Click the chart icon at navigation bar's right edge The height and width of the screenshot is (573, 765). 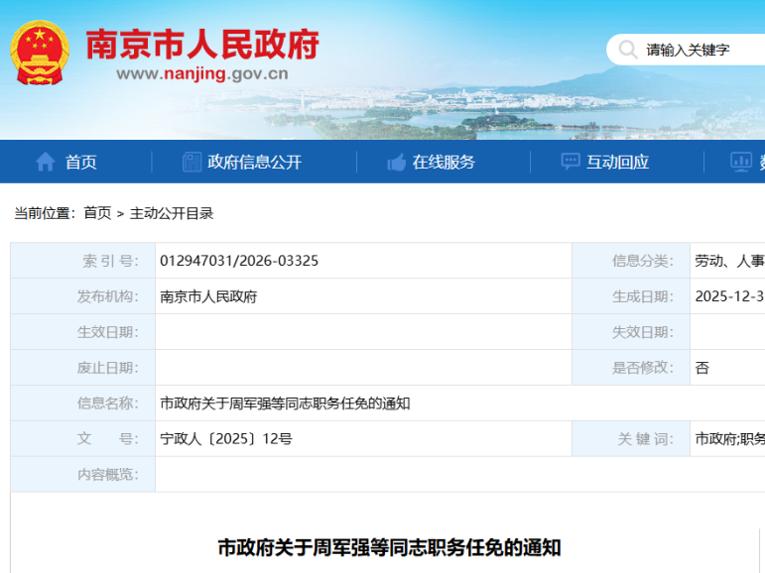point(740,162)
